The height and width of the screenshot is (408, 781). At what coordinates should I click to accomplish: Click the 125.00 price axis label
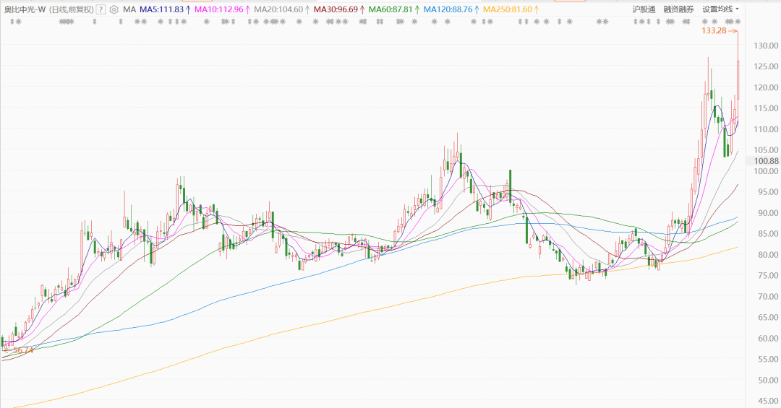[x=766, y=66]
